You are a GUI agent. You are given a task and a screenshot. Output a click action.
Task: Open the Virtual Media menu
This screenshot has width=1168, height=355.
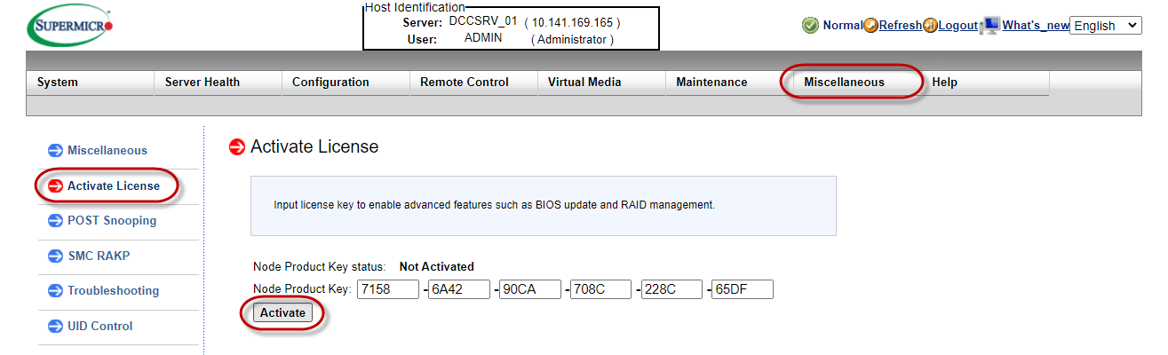point(584,83)
